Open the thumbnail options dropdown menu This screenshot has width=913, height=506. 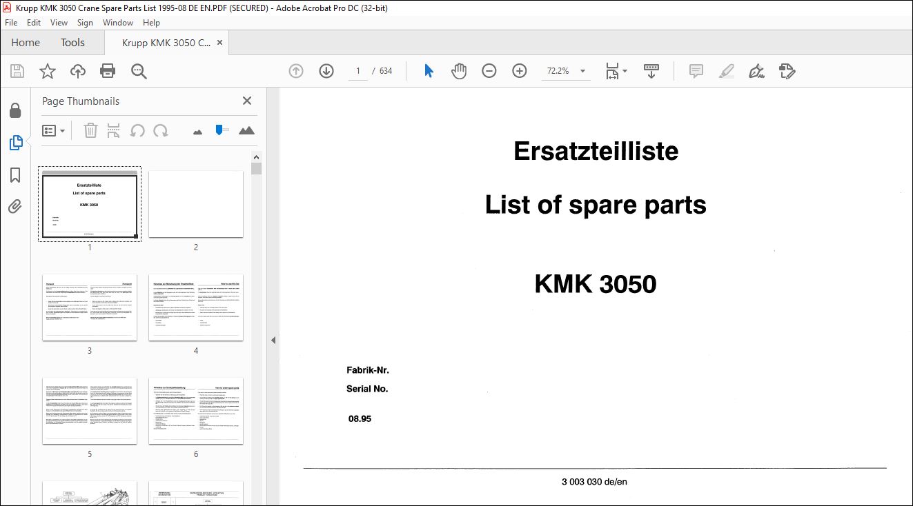53,130
